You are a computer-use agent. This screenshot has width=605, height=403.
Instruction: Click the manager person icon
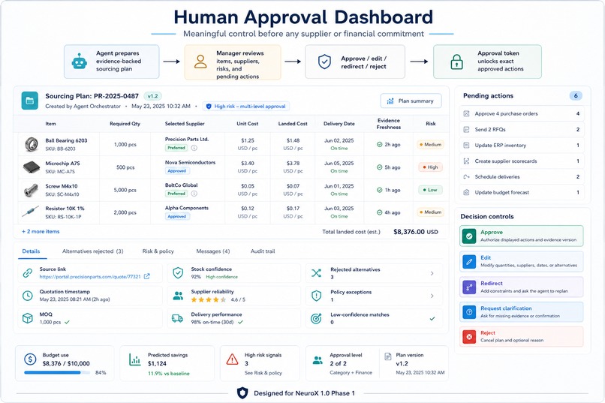point(200,62)
